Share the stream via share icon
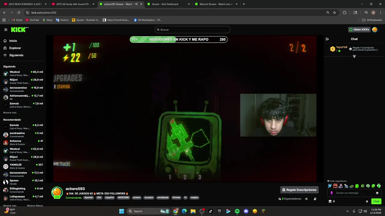 [306, 199]
